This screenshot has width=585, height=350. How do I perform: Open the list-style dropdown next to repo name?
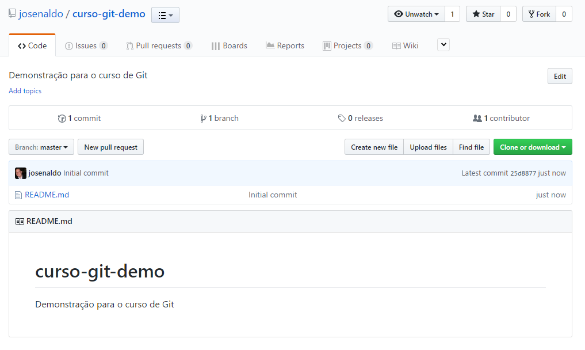pyautogui.click(x=165, y=16)
